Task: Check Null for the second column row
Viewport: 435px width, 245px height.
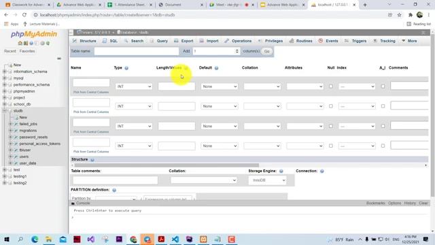Action: coord(331,106)
